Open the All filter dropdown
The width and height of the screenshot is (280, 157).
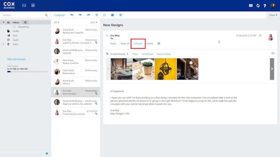click(x=56, y=22)
